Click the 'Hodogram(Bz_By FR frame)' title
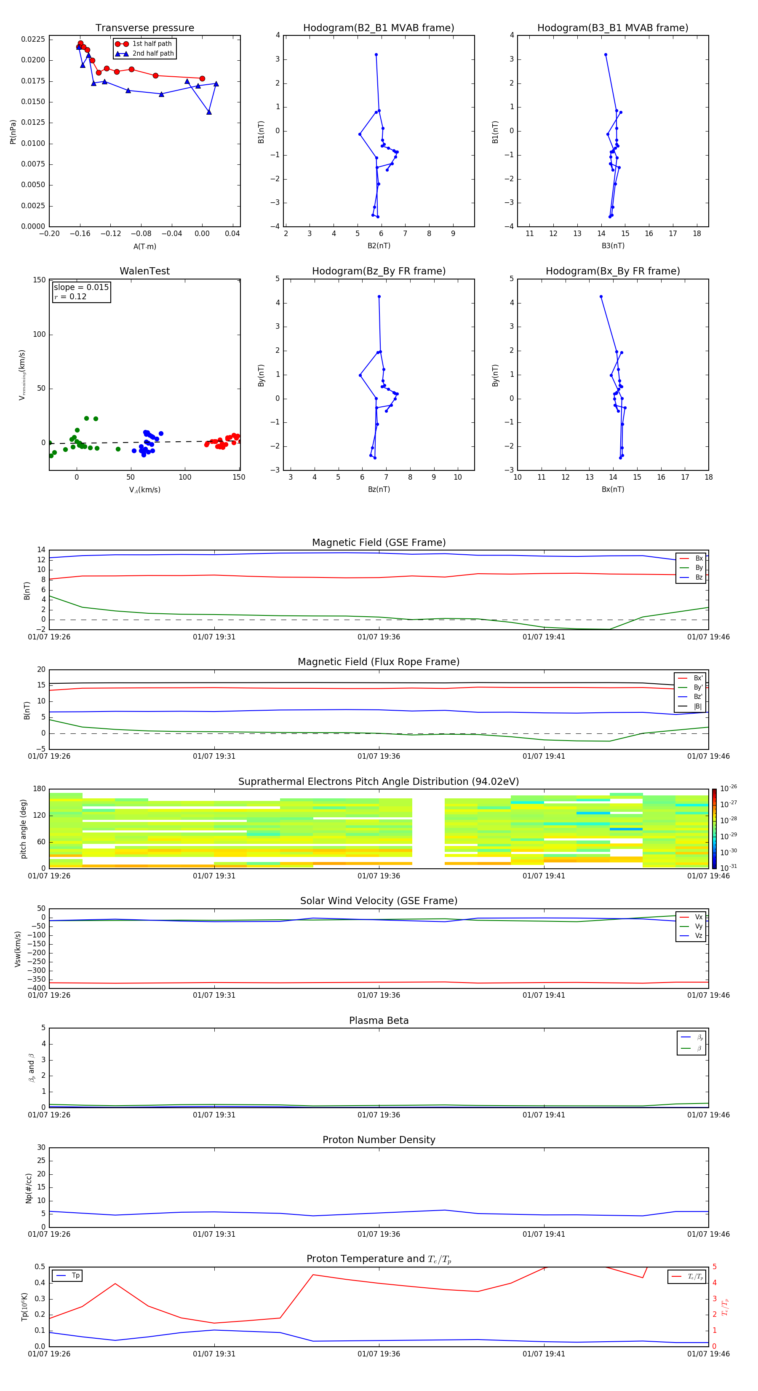 (x=379, y=271)
